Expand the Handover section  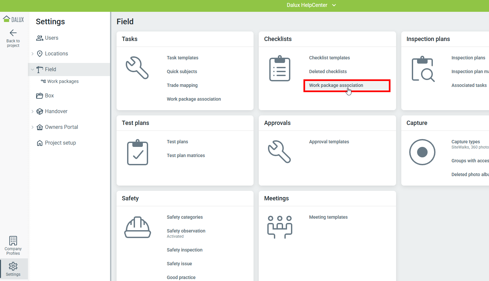[33, 111]
